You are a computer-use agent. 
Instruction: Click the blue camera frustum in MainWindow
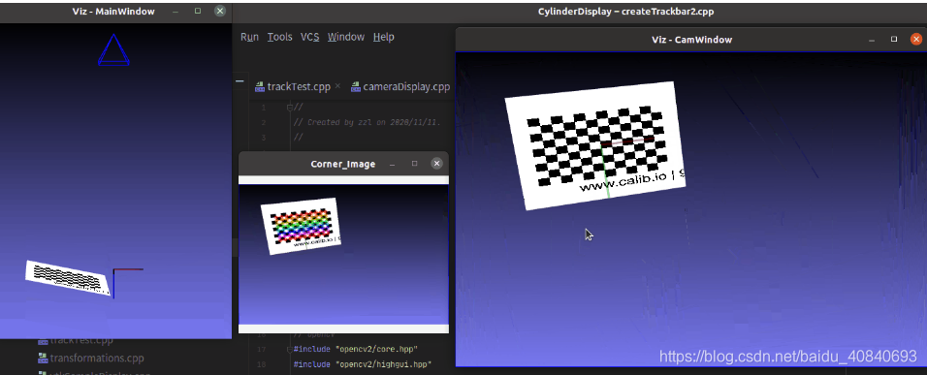click(x=113, y=49)
